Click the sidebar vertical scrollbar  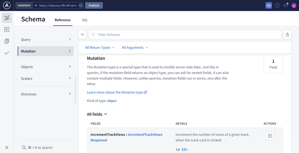tap(75, 90)
